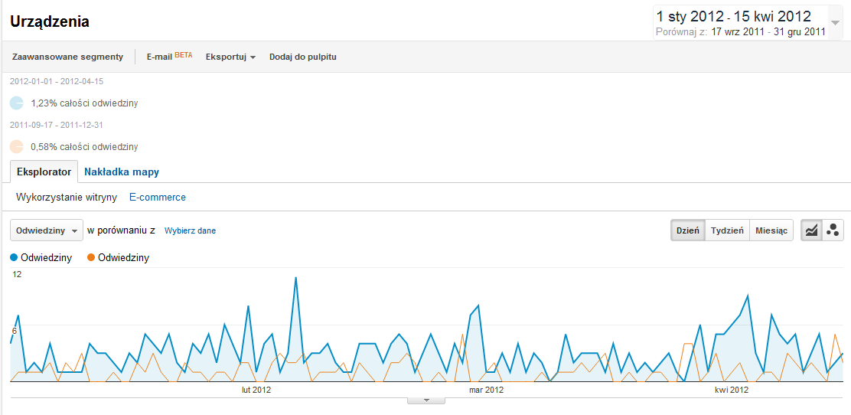Open the Odwiedziny metric dropdown

(46, 230)
